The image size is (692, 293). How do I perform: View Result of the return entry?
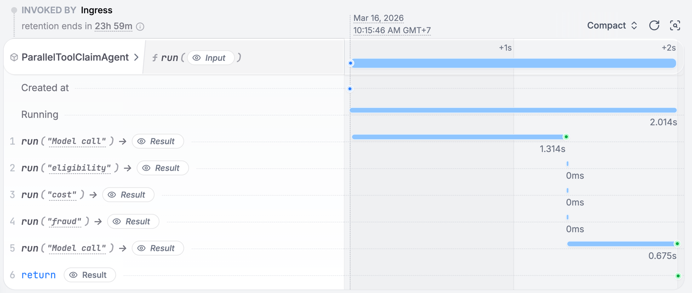(x=90, y=275)
